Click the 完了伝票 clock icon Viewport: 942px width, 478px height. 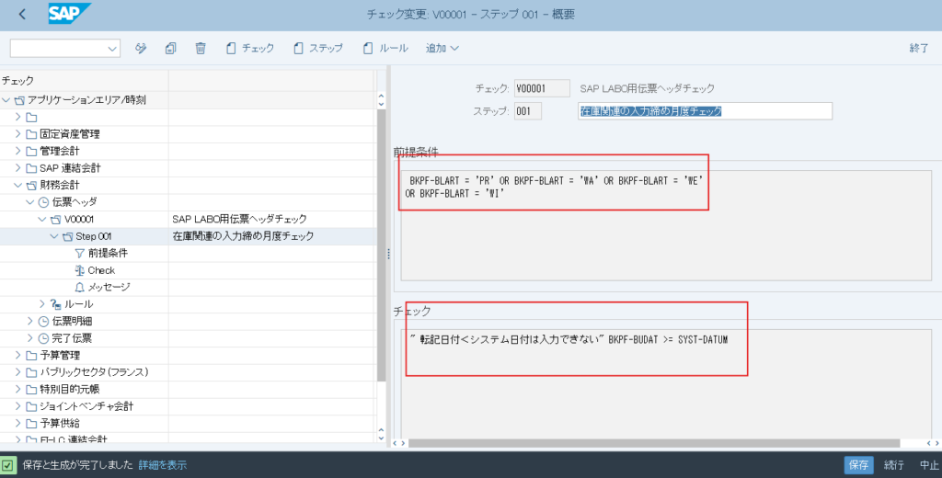click(43, 338)
